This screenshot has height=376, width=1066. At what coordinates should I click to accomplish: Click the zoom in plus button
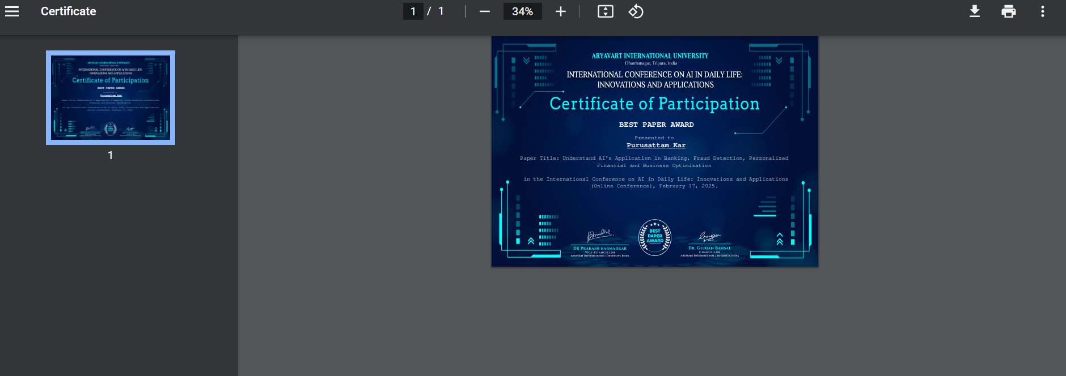(x=561, y=11)
